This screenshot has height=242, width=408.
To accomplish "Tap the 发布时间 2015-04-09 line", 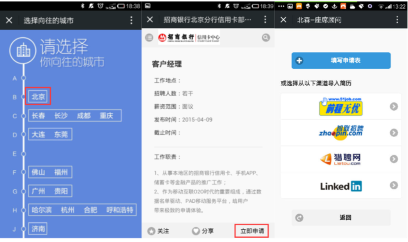I will point(183,120).
